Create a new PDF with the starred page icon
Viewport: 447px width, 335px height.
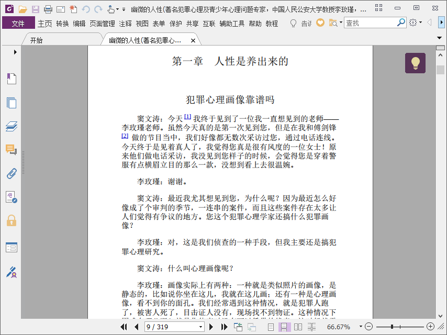(73, 9)
